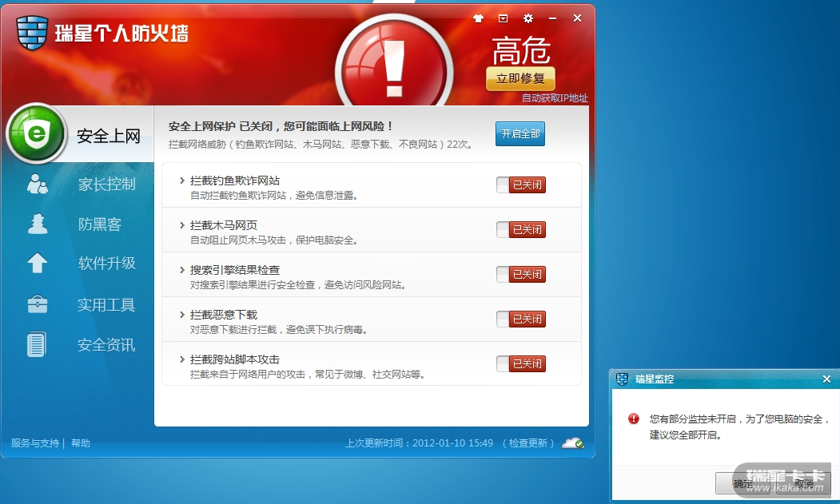
Task: Open the 帮助 link
Action: (x=81, y=443)
